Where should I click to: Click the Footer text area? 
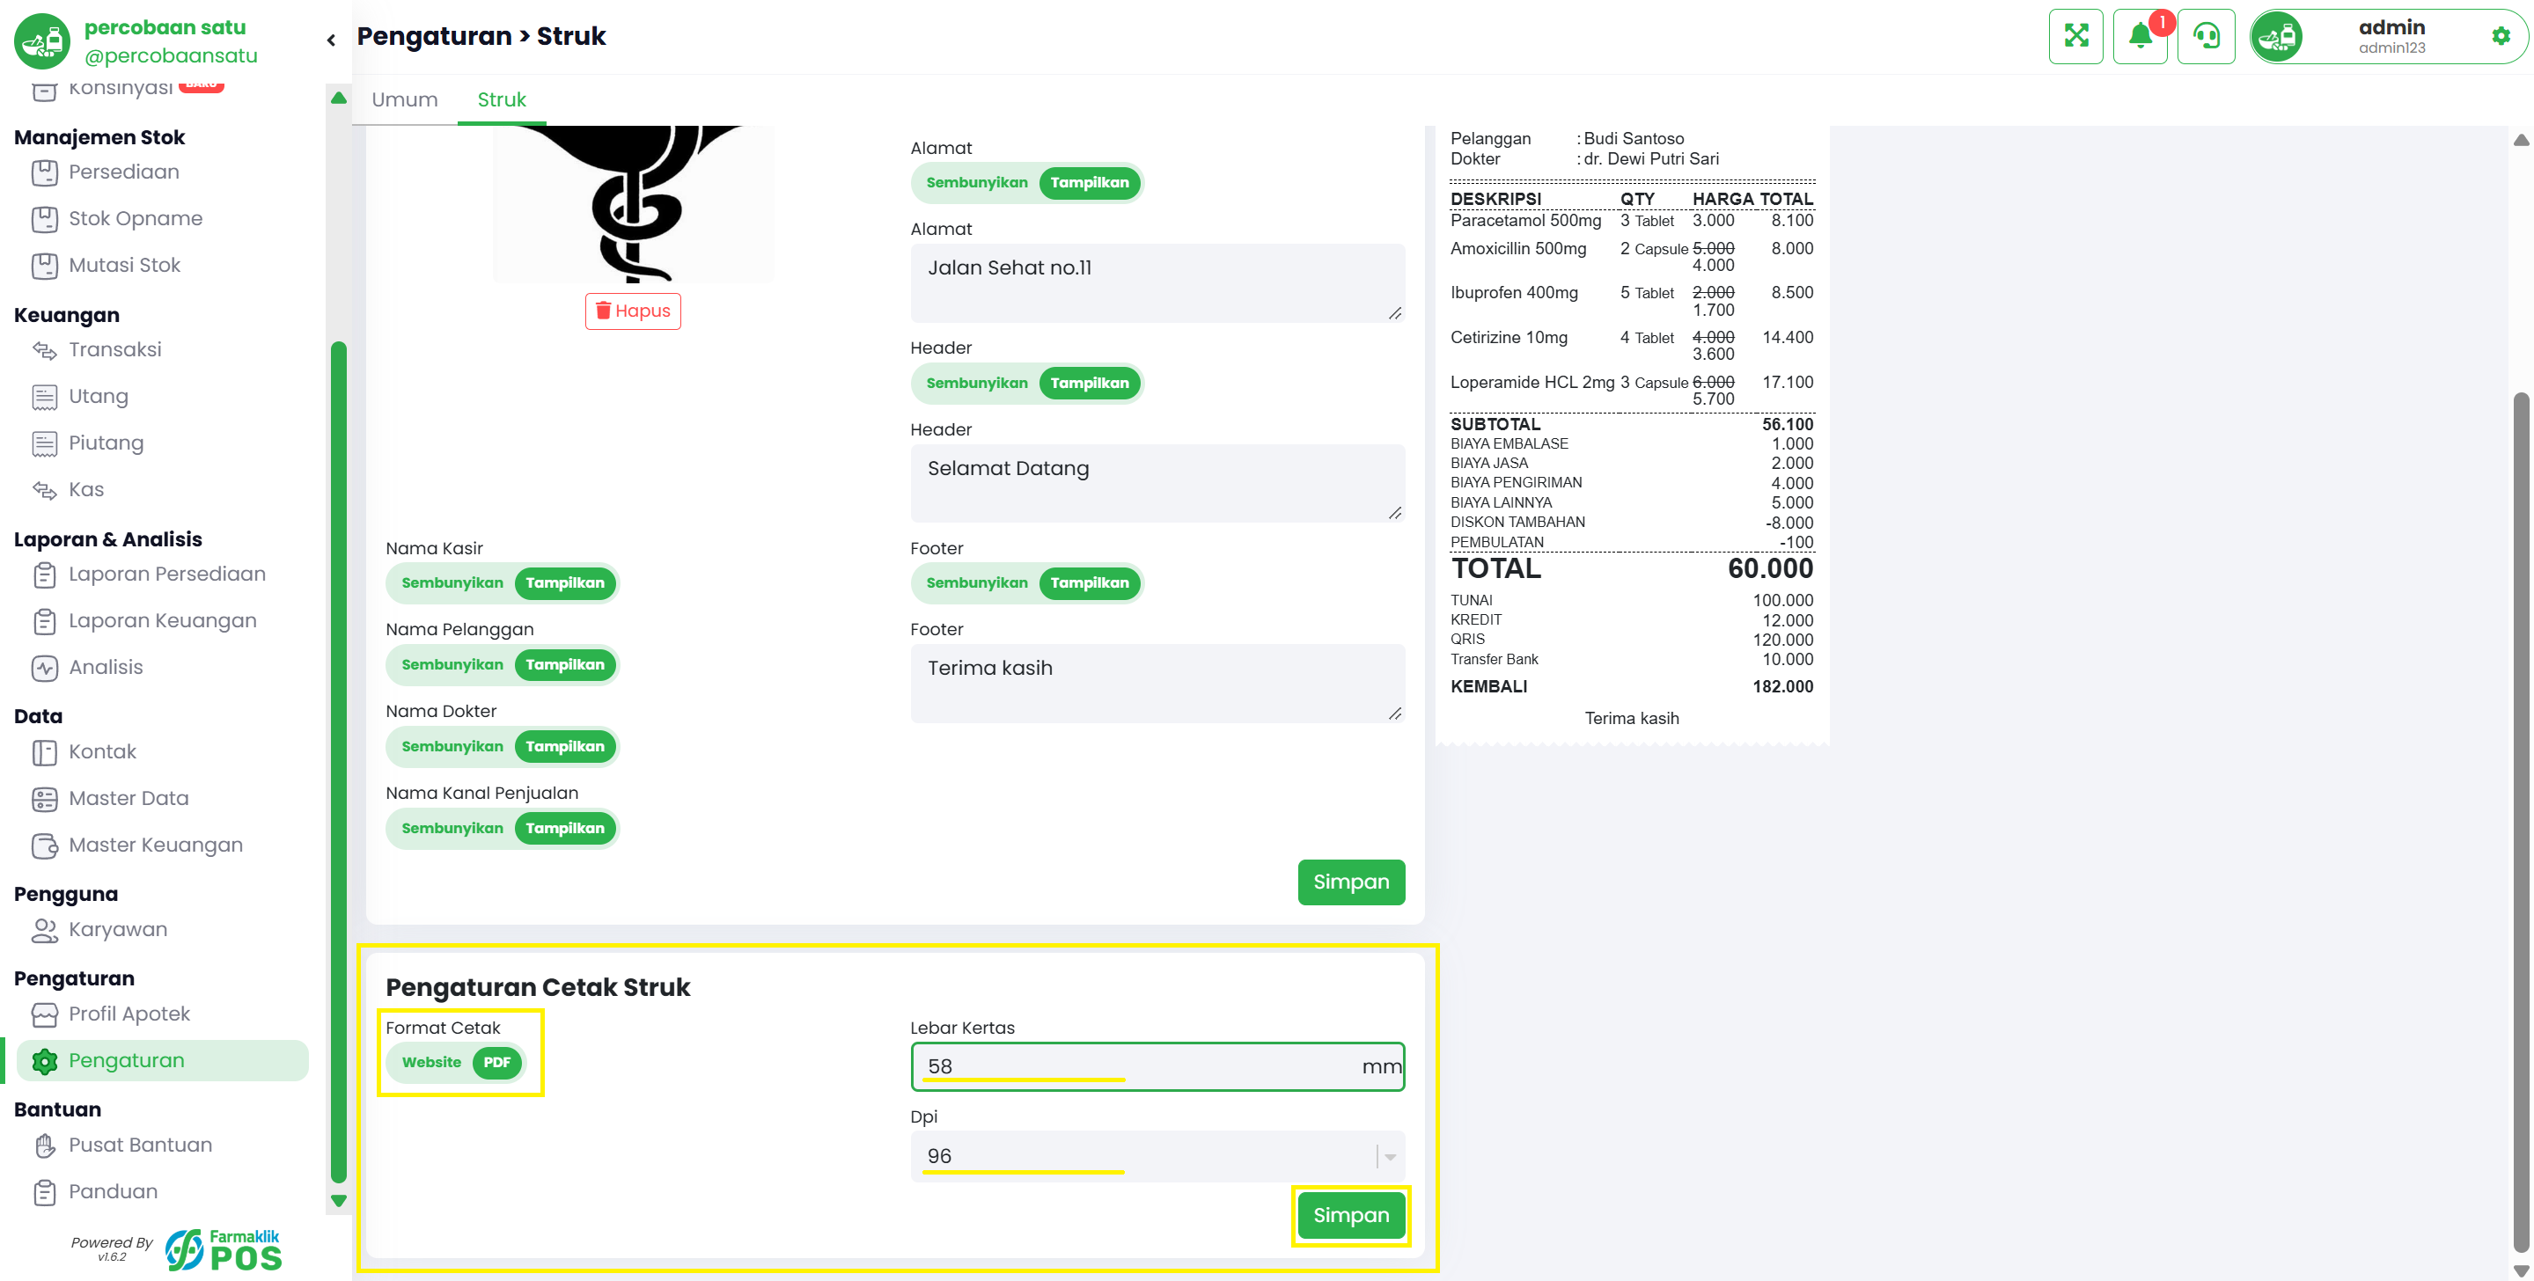pyautogui.click(x=1157, y=684)
